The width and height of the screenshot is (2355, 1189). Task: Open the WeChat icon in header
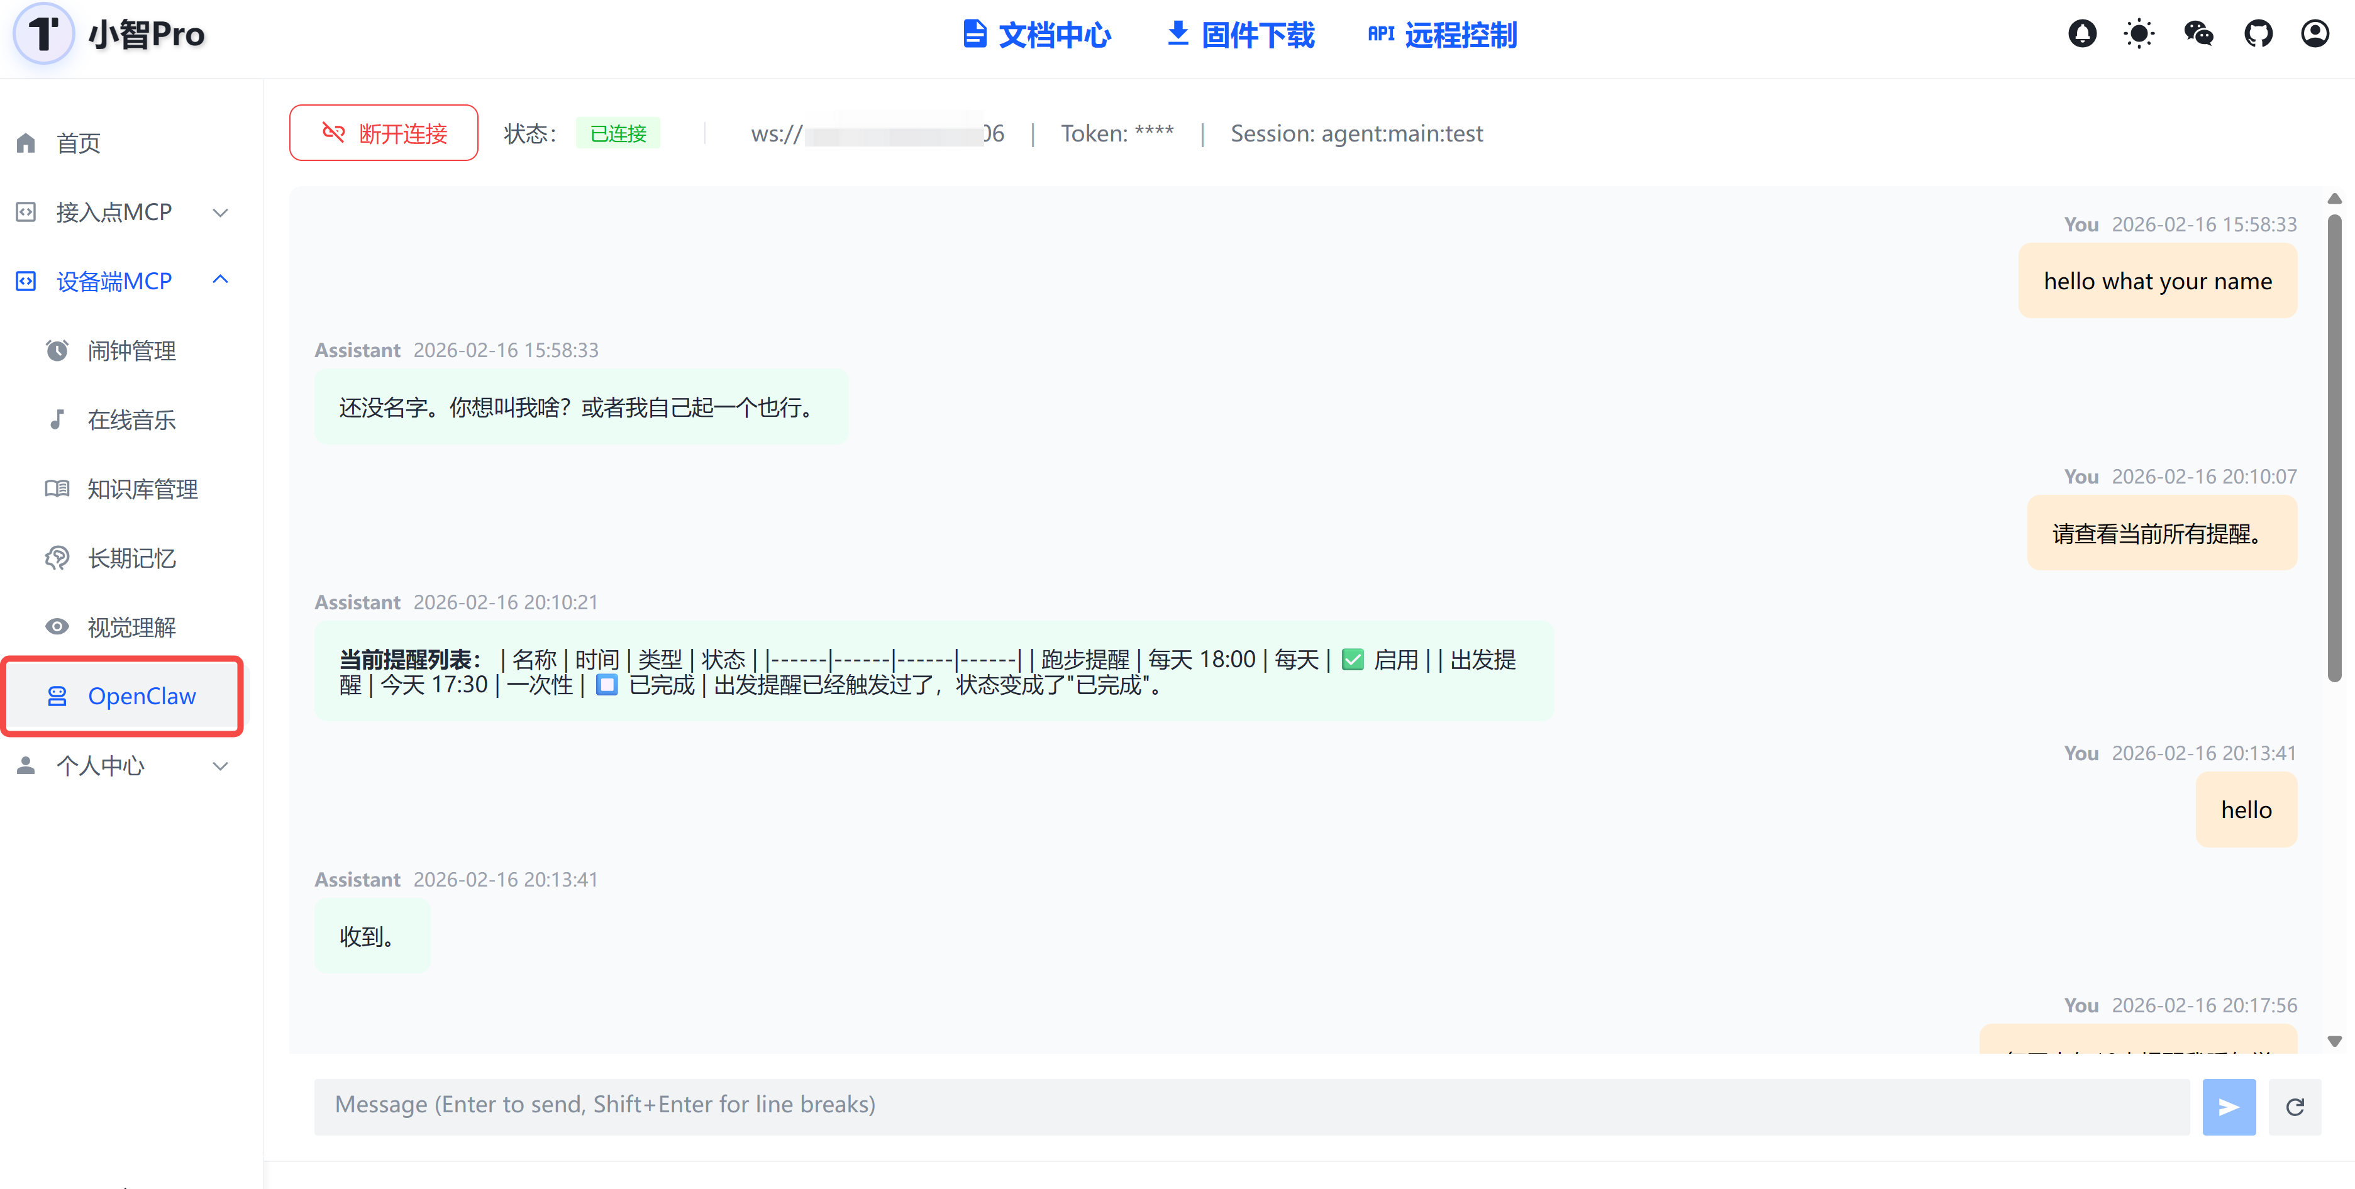click(x=2198, y=35)
